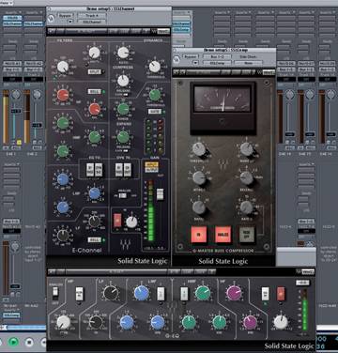Viewport: 338px width, 353px height.
Task: Click the Waves logo in bus compressor header
Action: 266,72
